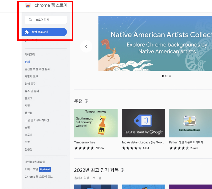Select the third carousel dot indicator
Screen dimensions: 212x189
point(170,76)
